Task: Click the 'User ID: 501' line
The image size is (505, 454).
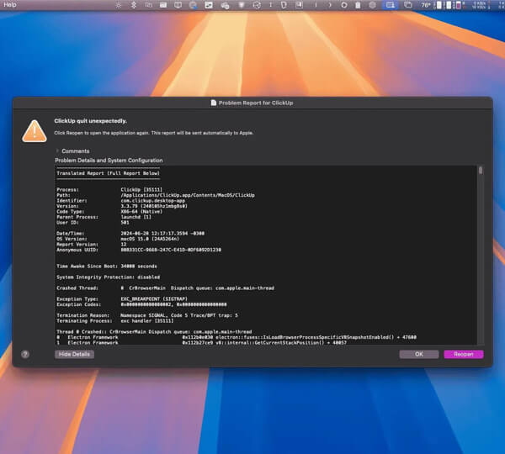Action: coord(93,223)
